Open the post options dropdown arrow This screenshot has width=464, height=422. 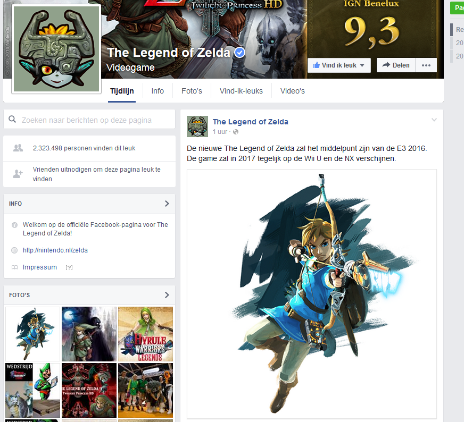(434, 120)
